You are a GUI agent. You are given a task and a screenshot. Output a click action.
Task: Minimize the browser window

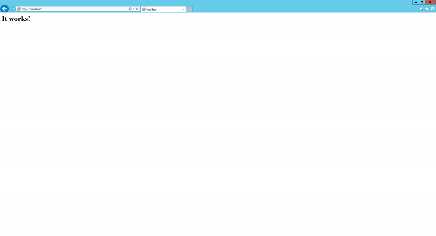(x=416, y=2)
